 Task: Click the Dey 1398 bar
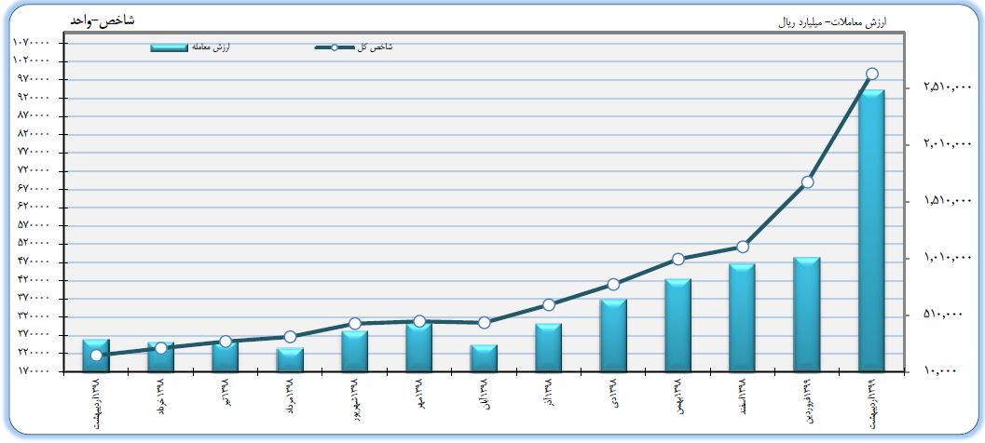coord(613,336)
